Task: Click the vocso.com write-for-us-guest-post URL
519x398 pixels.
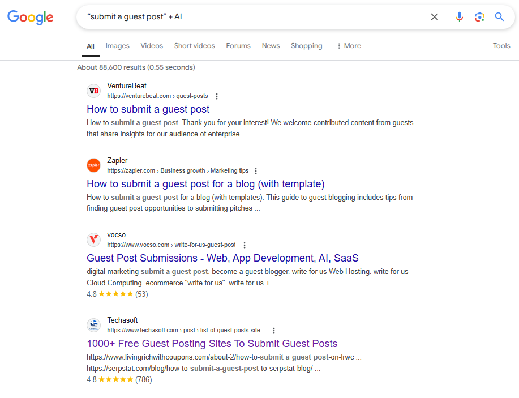Action: (171, 245)
